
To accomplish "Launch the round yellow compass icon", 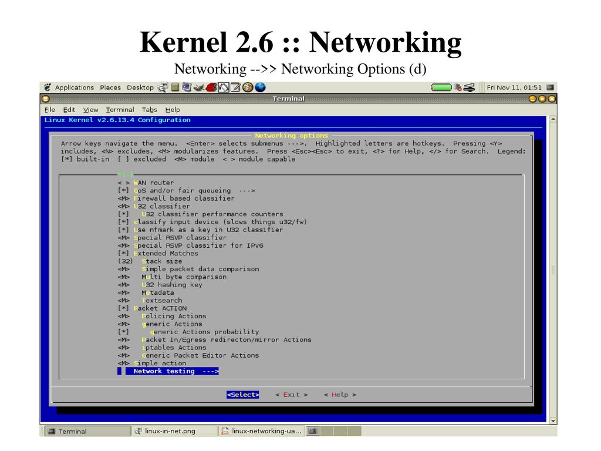I will coord(248,87).
